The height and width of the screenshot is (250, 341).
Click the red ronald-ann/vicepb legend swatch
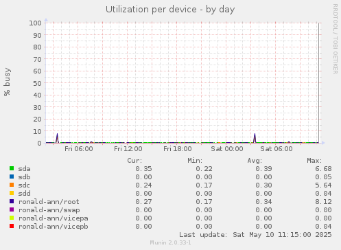(x=12, y=226)
